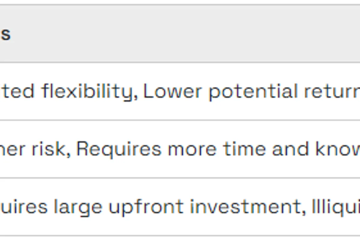Viewport: 360px width, 240px height.
Task: Click the word "large" in third row
Action: [x=78, y=206]
